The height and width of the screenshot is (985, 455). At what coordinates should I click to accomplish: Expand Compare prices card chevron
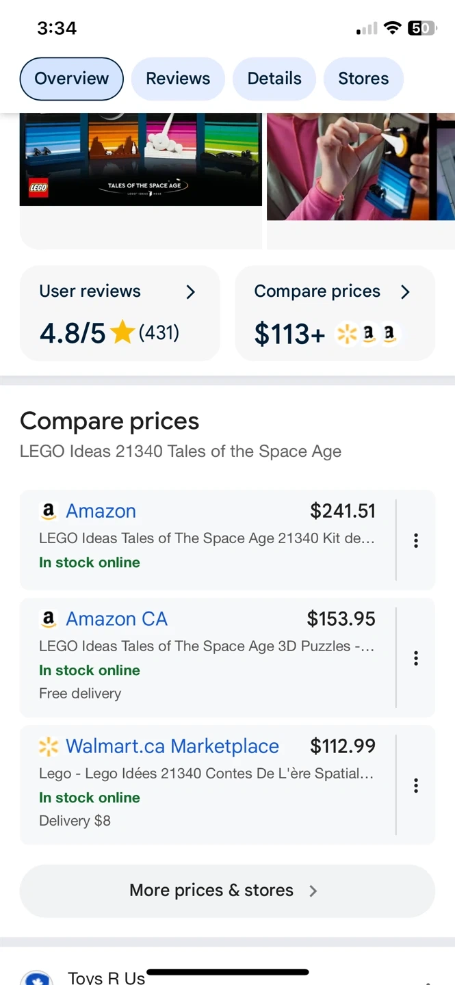[x=405, y=292]
